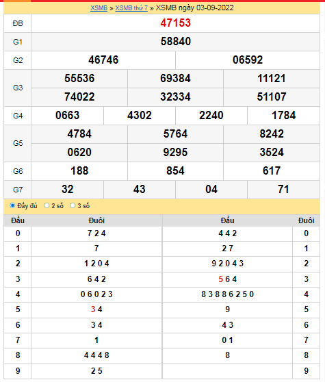The image size is (325, 382).
Task: Click the special prize number 47153
Action: point(176,23)
